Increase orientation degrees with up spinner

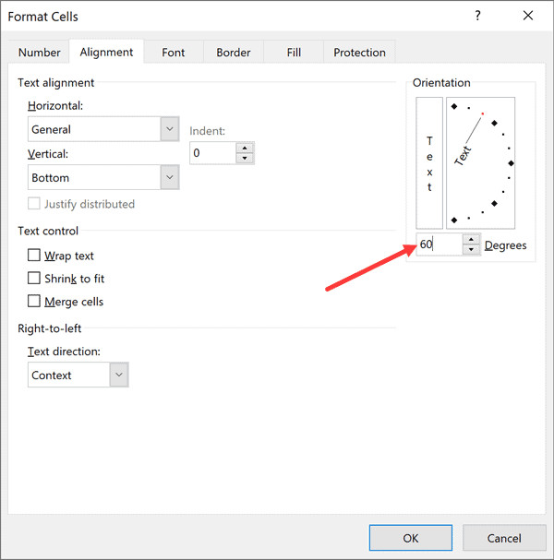[471, 239]
